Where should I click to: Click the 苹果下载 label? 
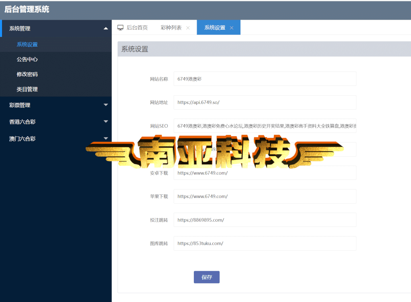pyautogui.click(x=159, y=196)
